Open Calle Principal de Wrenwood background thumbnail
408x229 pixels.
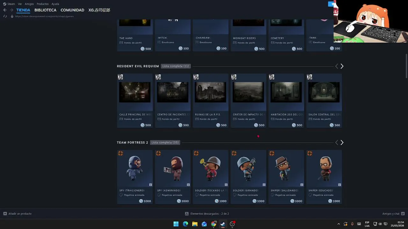135,92
